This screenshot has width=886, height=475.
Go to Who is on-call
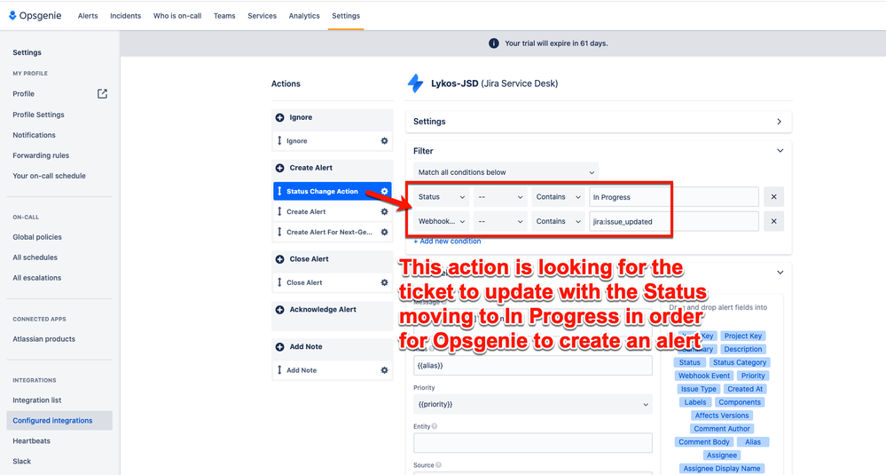177,16
